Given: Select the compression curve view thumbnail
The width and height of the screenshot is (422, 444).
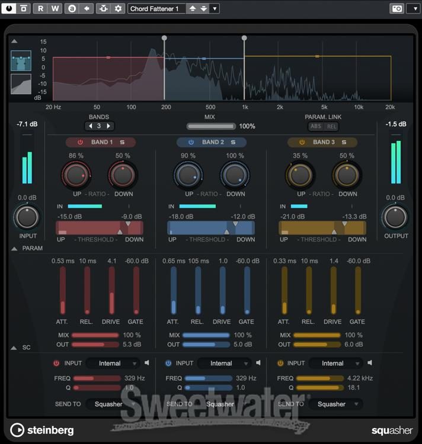Looking at the screenshot, I should [21, 84].
